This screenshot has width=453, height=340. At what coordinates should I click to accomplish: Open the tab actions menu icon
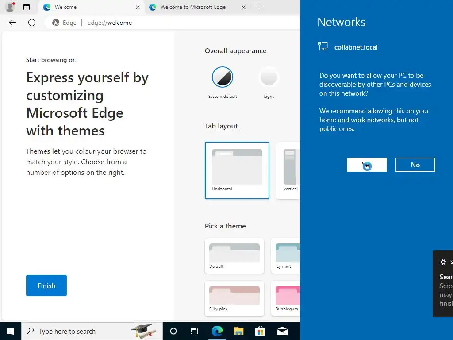click(x=27, y=7)
